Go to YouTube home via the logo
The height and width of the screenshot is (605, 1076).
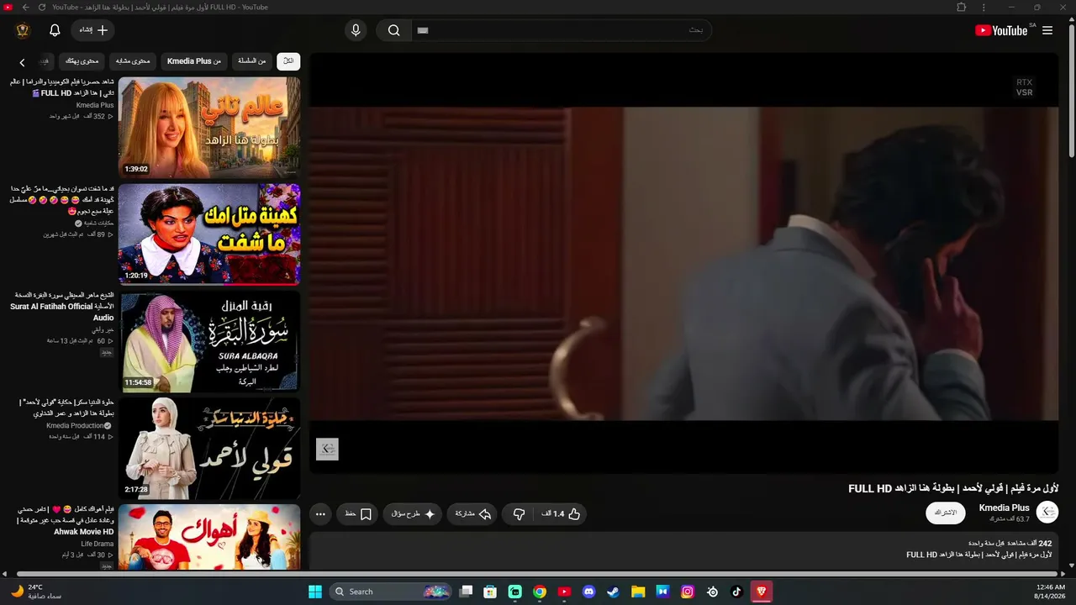(x=1001, y=30)
